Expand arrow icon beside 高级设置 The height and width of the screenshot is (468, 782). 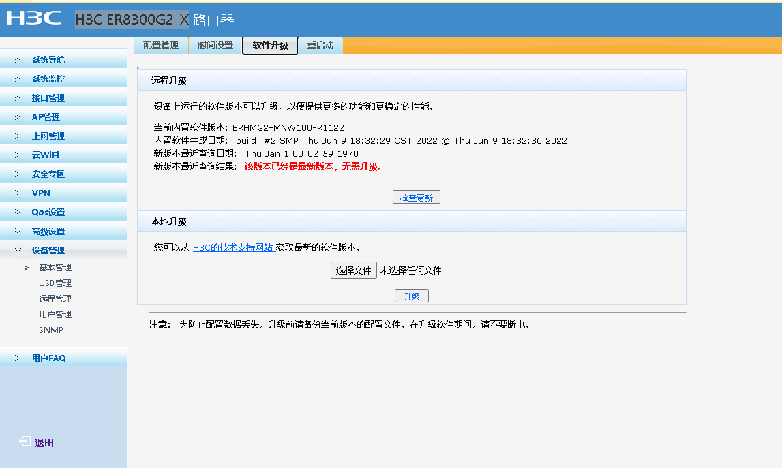(x=18, y=231)
